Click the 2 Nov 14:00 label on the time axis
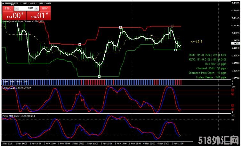Viewport: 241px width, 148px height. pyautogui.click(x=21, y=144)
